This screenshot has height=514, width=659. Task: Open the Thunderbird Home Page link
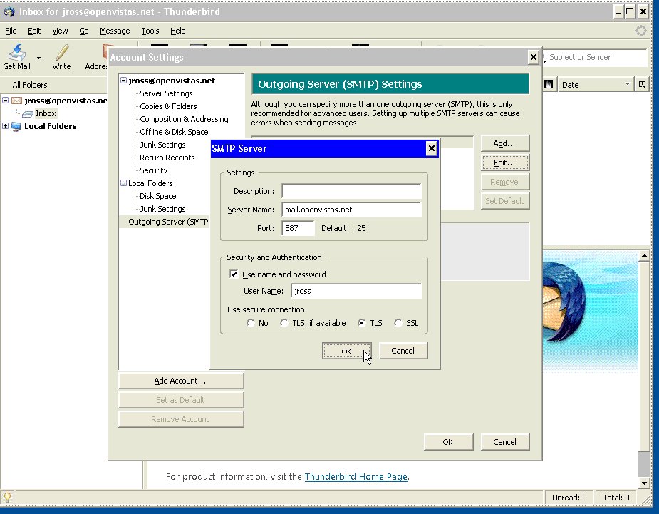[356, 476]
